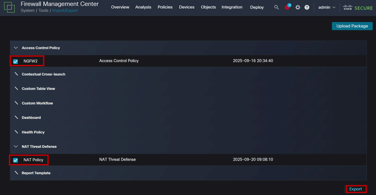The height and width of the screenshot is (195, 376).
Task: Open the Overview menu
Action: tap(120, 7)
